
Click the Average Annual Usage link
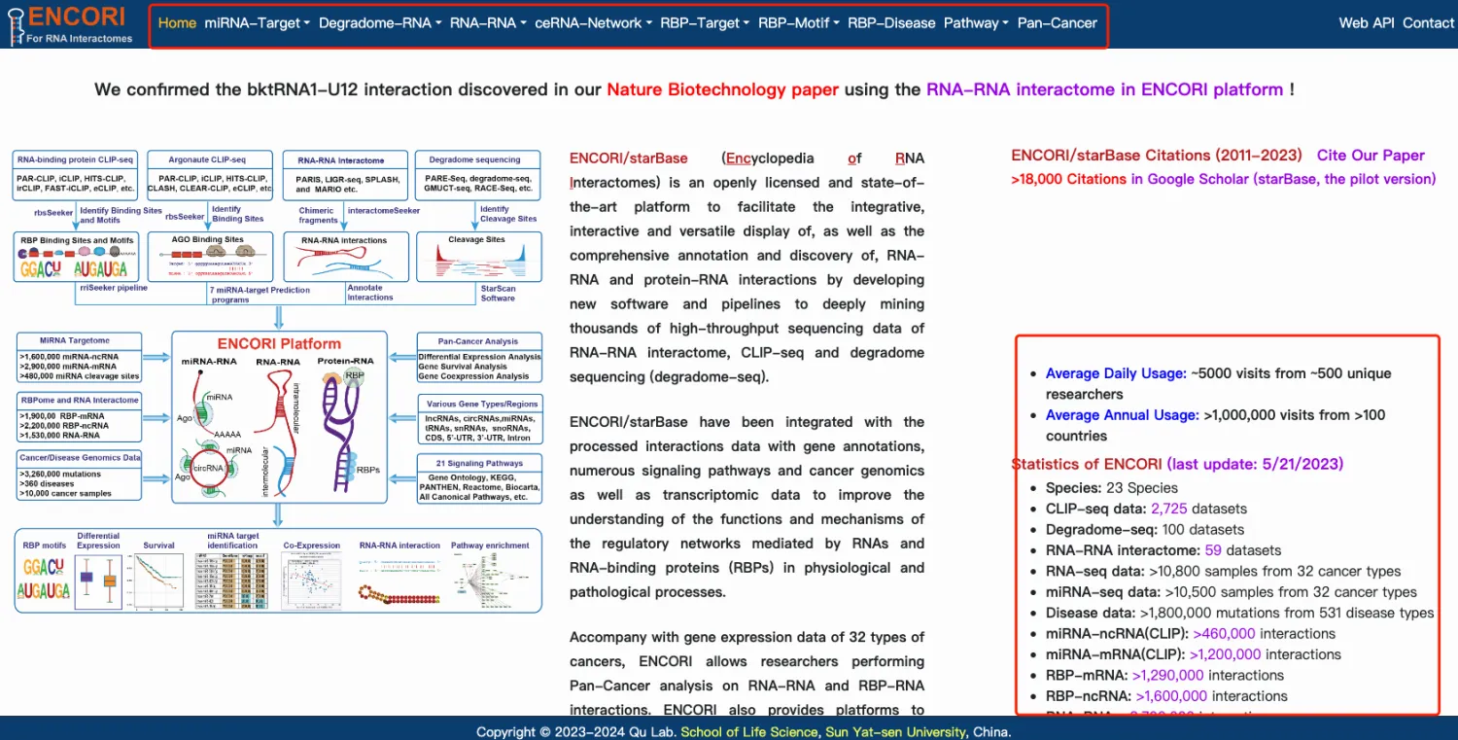[1122, 415]
